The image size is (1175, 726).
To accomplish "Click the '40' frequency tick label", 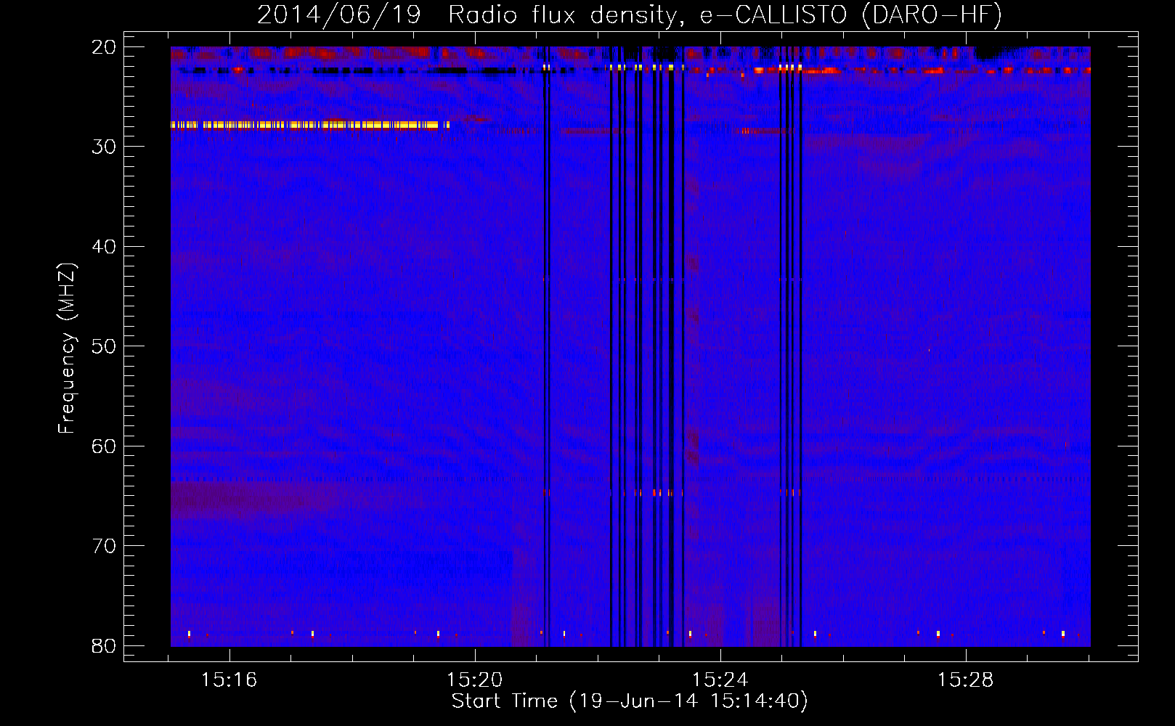I will 104,247.
